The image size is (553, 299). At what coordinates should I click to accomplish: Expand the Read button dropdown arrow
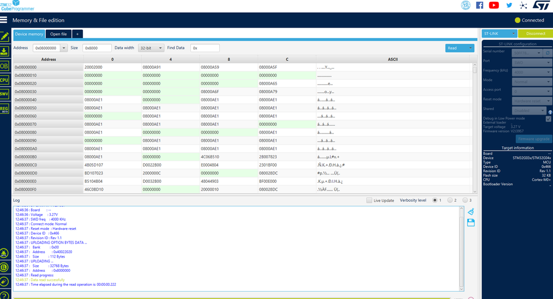point(471,48)
